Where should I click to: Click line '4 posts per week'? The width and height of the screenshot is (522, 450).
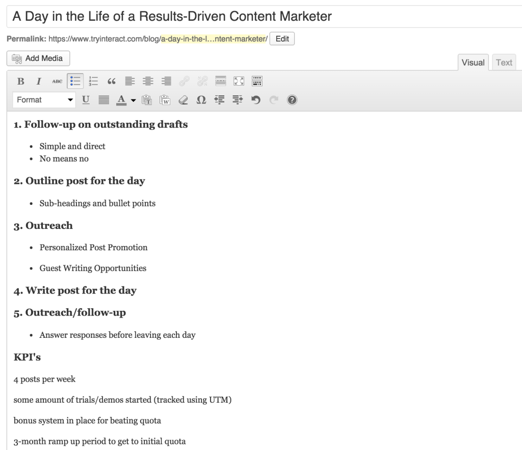click(x=44, y=380)
